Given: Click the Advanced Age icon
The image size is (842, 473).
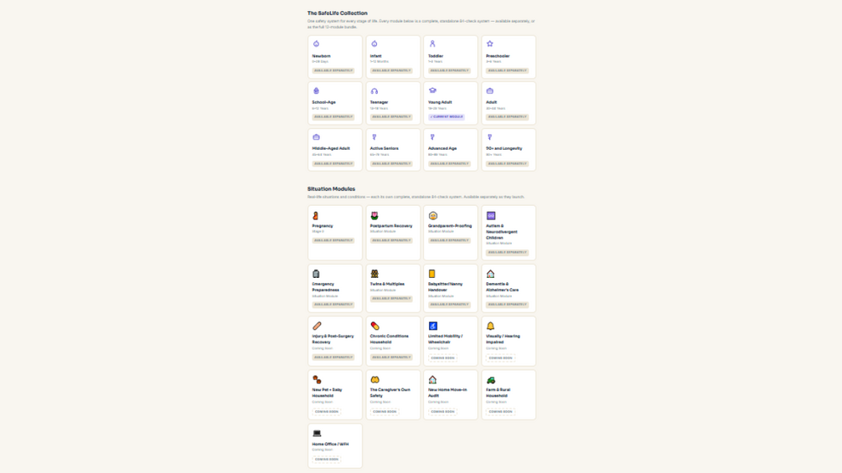Looking at the screenshot, I should point(432,137).
